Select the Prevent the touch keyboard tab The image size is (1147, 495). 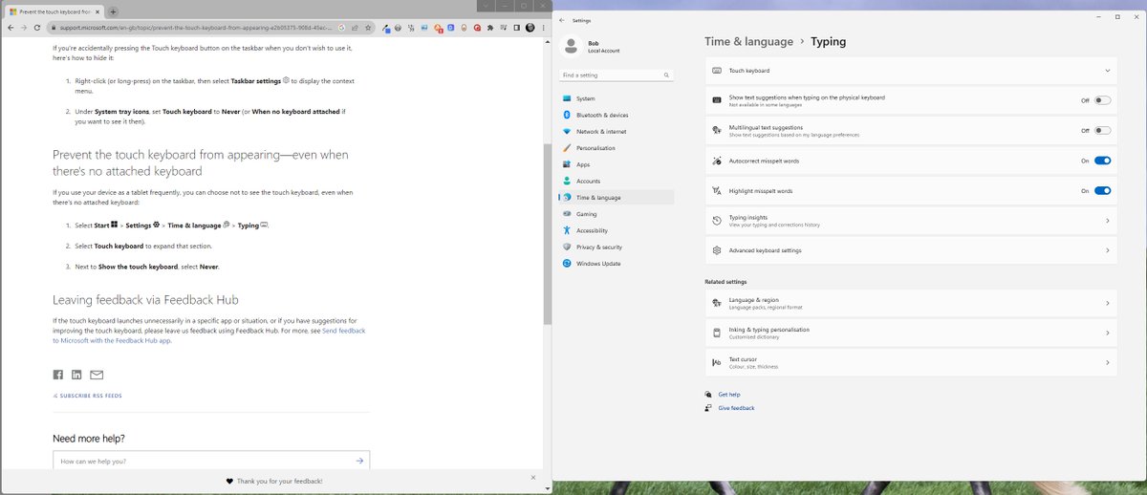pos(54,11)
